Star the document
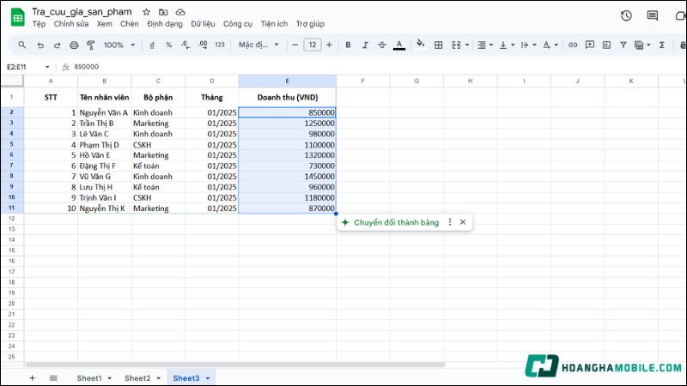The image size is (687, 386). point(146,12)
